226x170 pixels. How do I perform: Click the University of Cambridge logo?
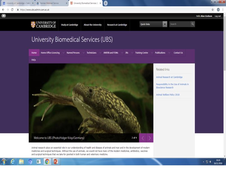(43, 25)
